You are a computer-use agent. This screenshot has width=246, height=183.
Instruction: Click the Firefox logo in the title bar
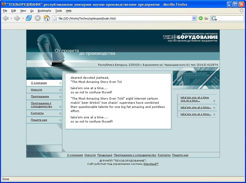pos(4,4)
